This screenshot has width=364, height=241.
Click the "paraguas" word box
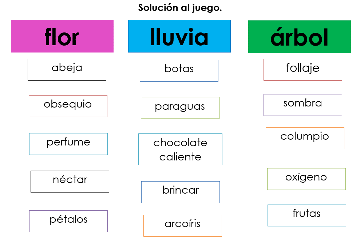pyautogui.click(x=180, y=108)
